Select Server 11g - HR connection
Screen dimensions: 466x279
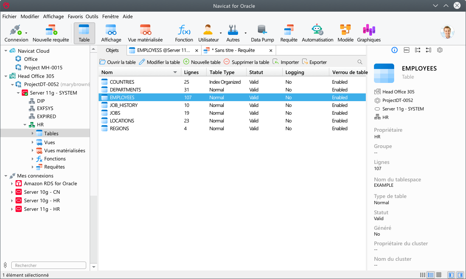42,209
